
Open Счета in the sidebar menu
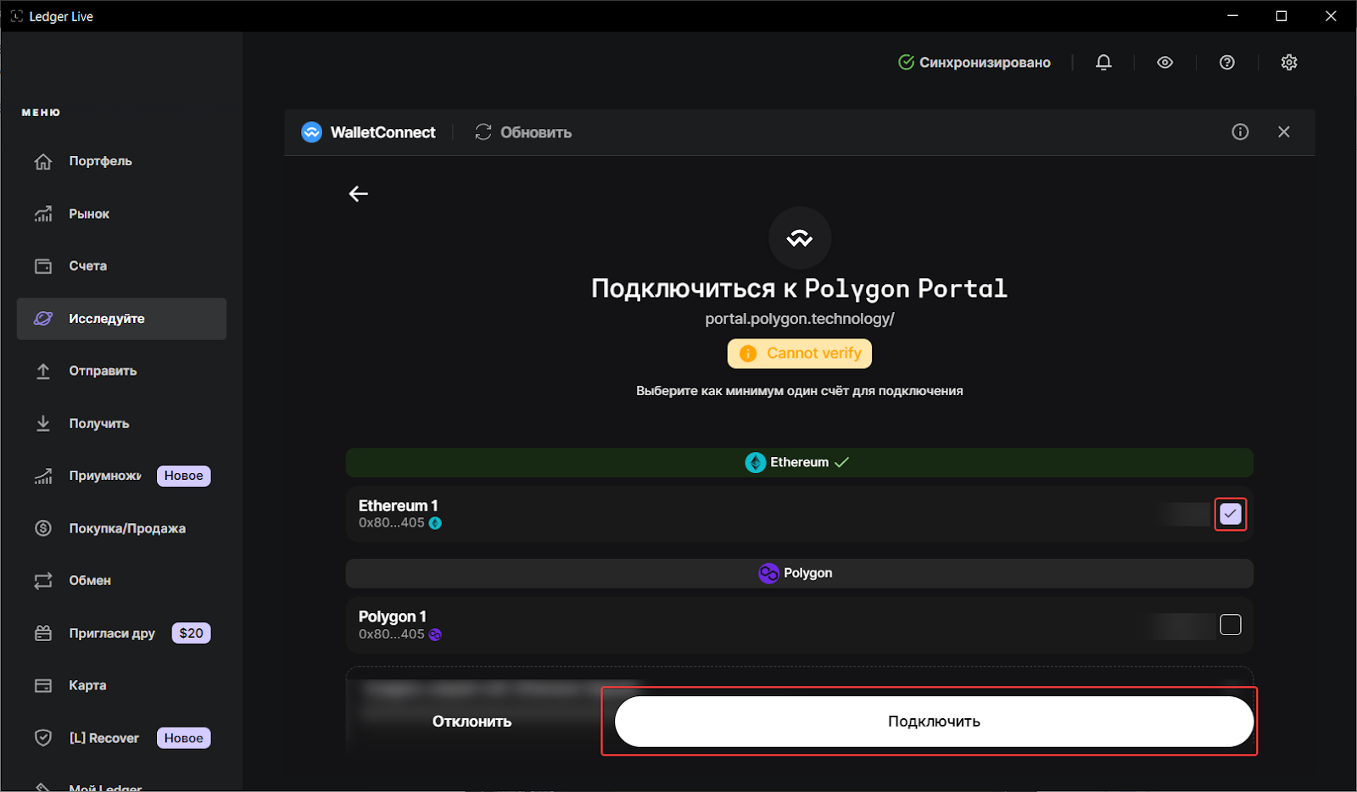[x=121, y=266]
